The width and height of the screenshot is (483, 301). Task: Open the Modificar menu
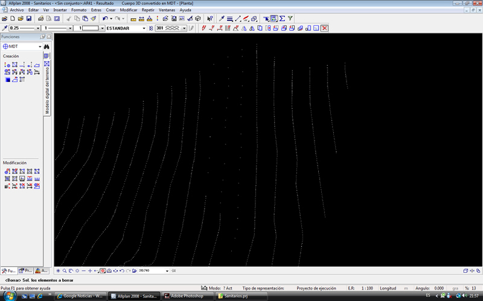coord(129,10)
